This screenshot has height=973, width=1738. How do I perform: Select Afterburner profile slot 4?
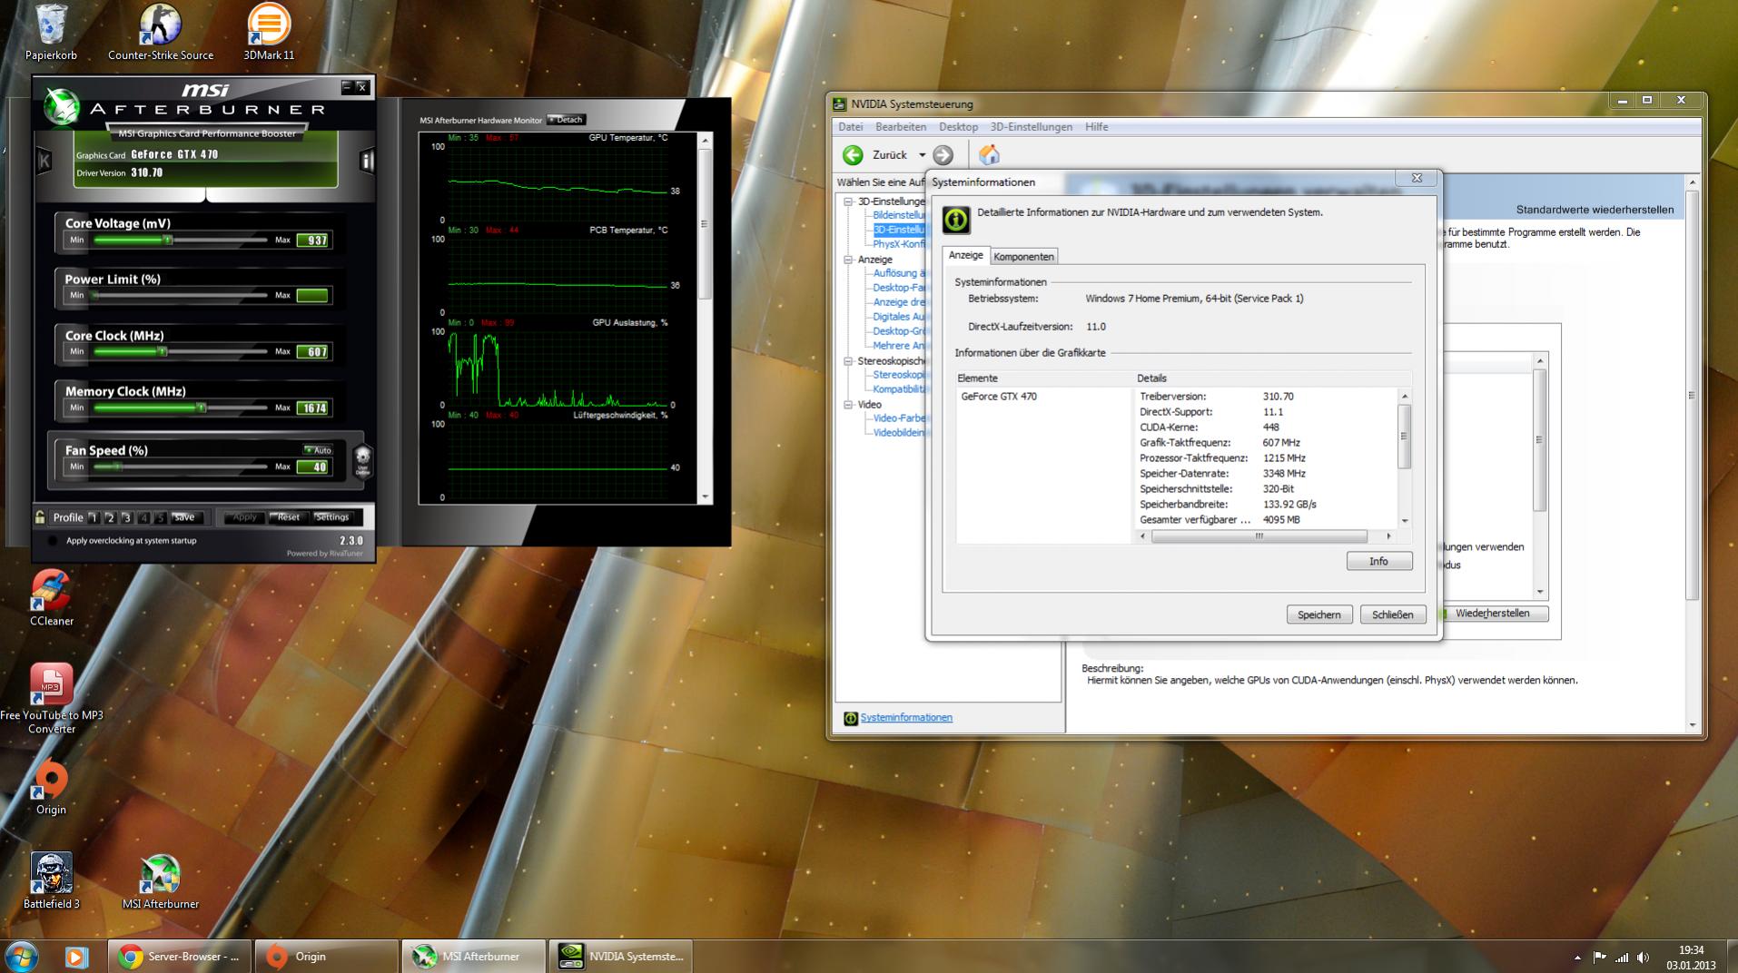(143, 518)
